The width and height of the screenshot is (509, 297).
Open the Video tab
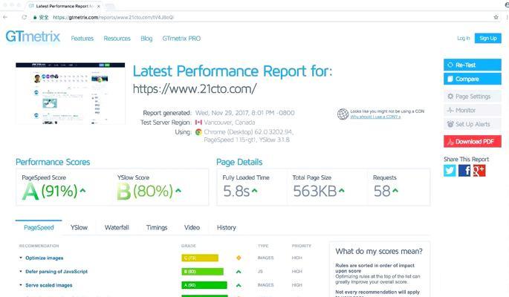[192, 228]
